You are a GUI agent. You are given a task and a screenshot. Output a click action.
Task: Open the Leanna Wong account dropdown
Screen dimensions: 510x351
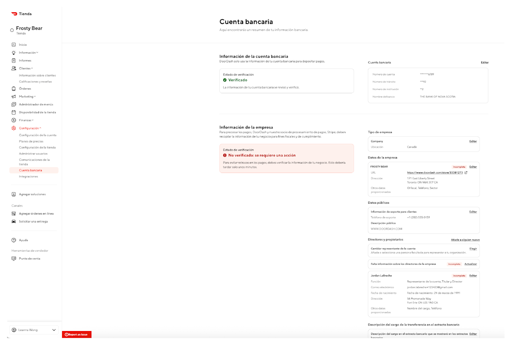point(33,330)
